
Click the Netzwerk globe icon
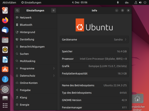coord(17,18)
